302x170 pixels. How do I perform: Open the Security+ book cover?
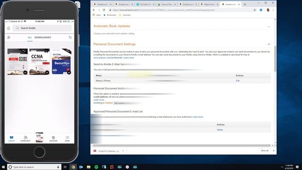(61, 61)
